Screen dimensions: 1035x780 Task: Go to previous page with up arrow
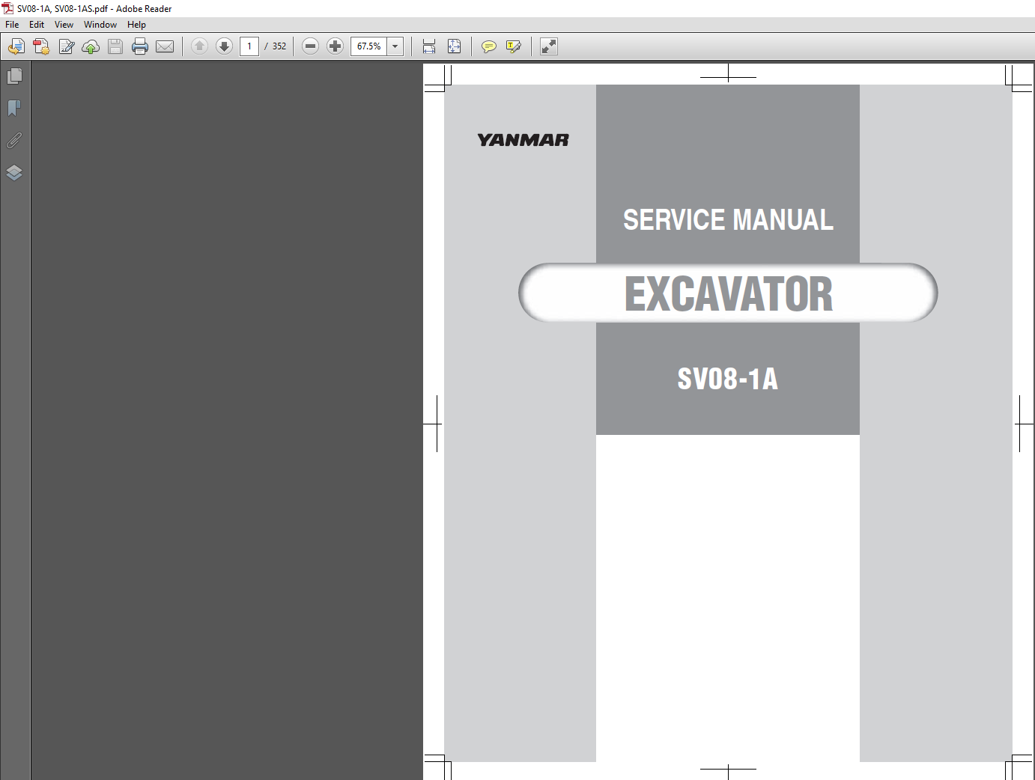point(199,46)
